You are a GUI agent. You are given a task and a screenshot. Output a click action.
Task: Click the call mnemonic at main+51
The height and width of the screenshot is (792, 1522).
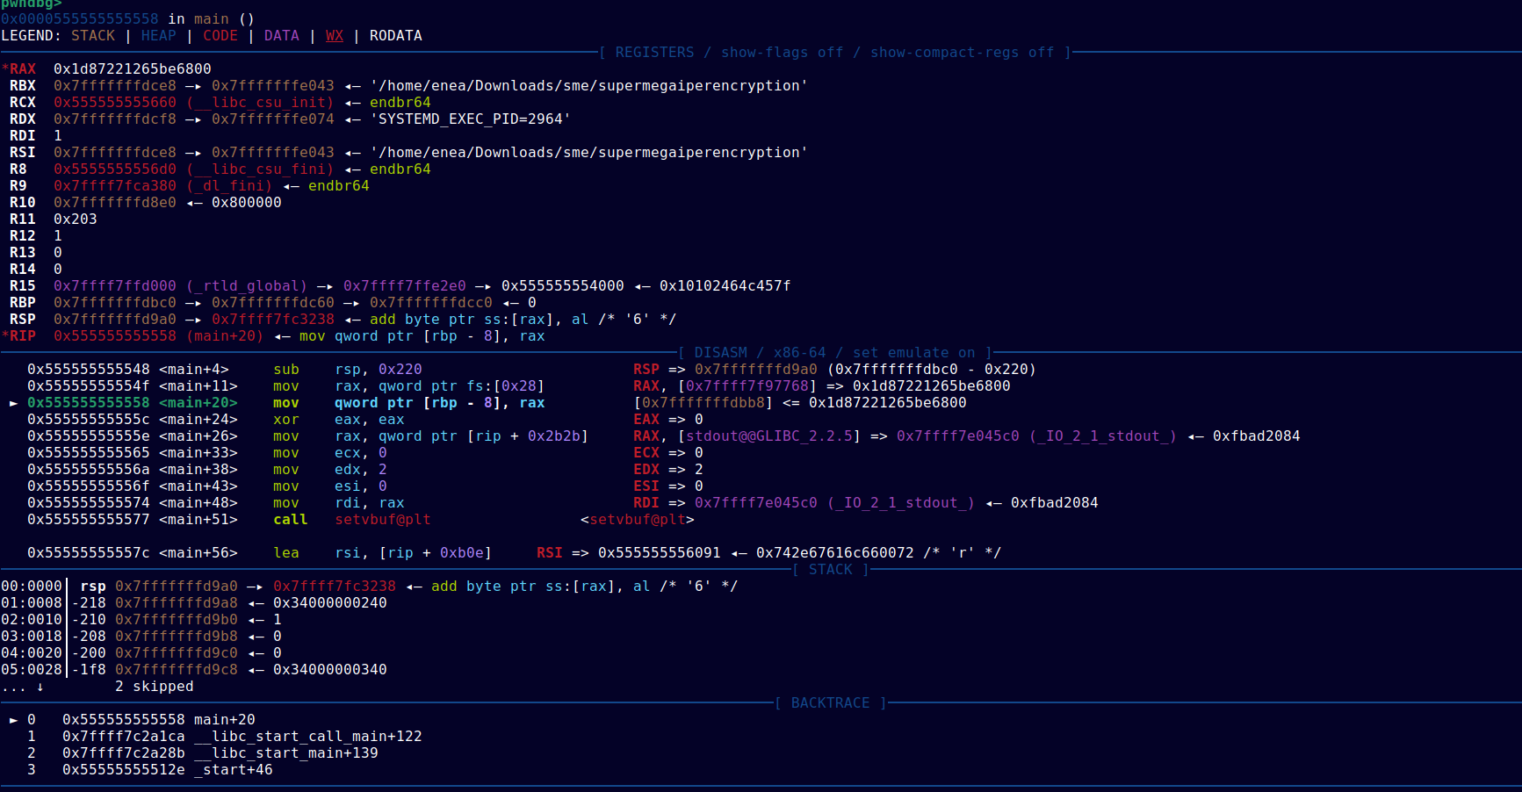click(x=291, y=519)
